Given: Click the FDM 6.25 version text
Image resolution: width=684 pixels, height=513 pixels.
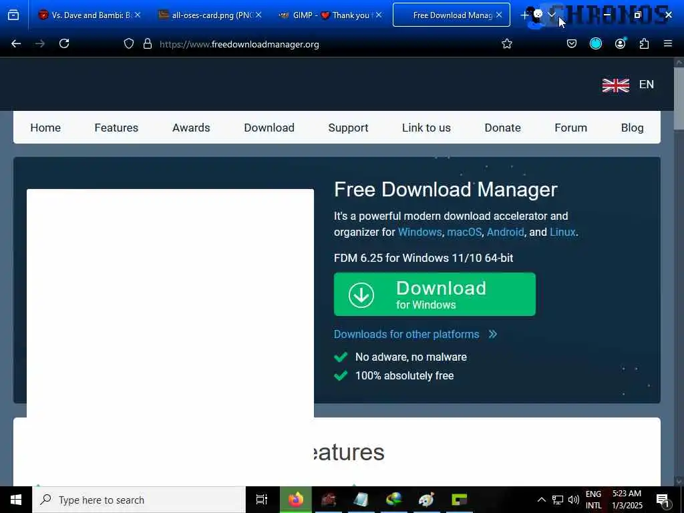Looking at the screenshot, I should pos(423,258).
